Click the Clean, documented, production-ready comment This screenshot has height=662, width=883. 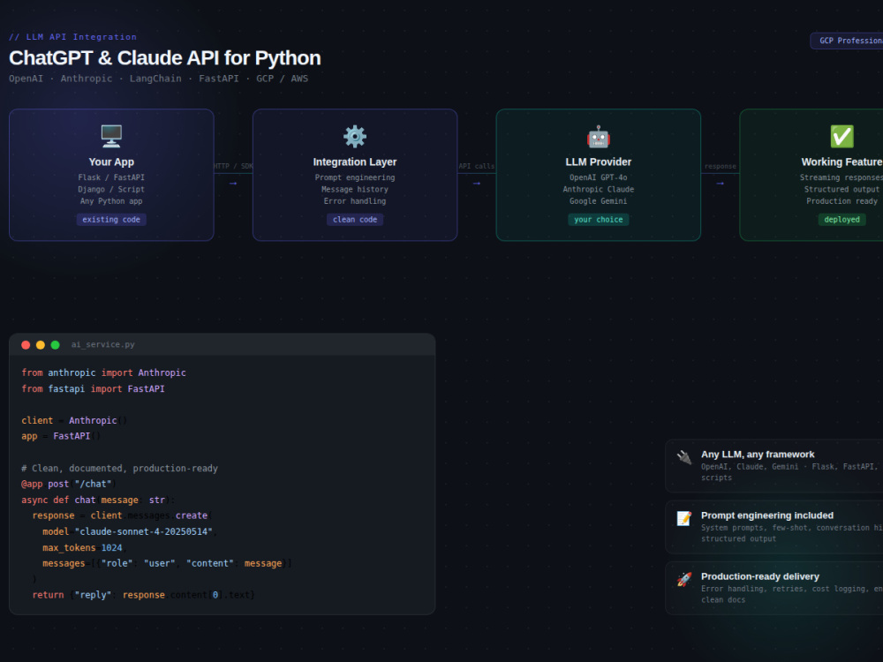click(x=119, y=469)
